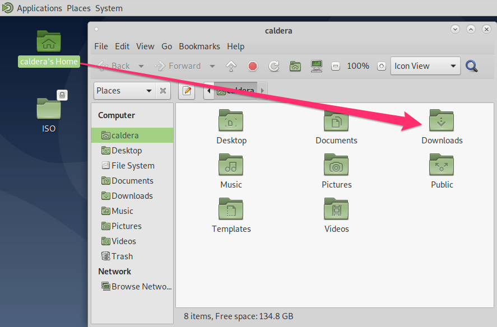Zoom out using the minus magnifier icon
The width and height of the screenshot is (497, 327).
tap(335, 66)
